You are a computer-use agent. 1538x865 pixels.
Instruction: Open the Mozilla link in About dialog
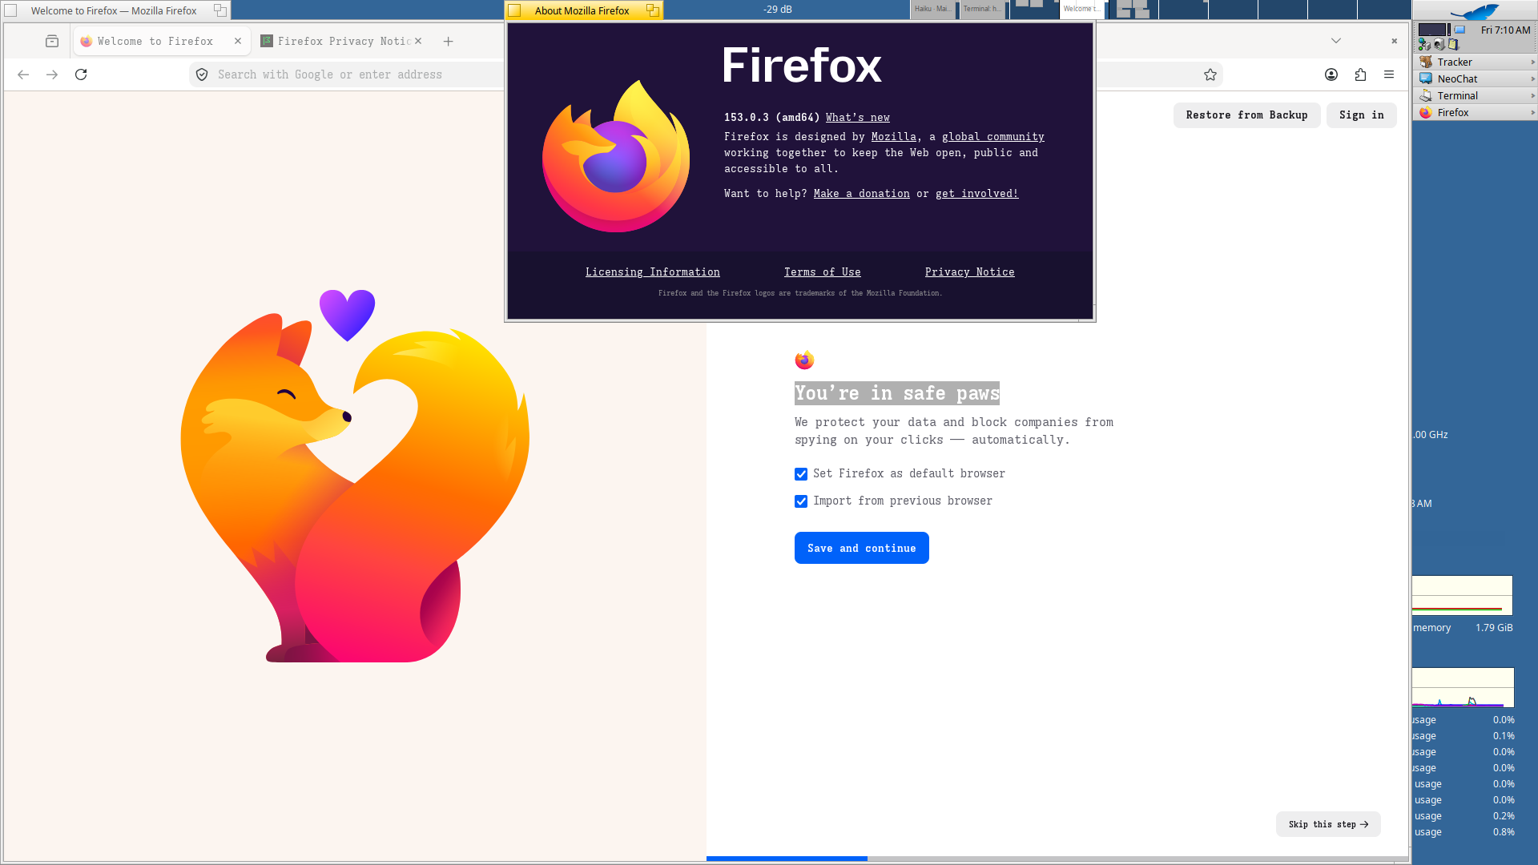tap(893, 137)
